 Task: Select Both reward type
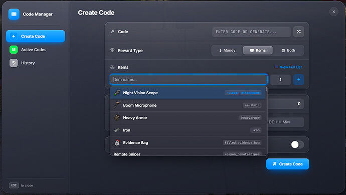288,50
